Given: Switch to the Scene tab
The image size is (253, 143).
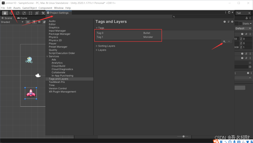Looking at the screenshot, I should [7, 18].
